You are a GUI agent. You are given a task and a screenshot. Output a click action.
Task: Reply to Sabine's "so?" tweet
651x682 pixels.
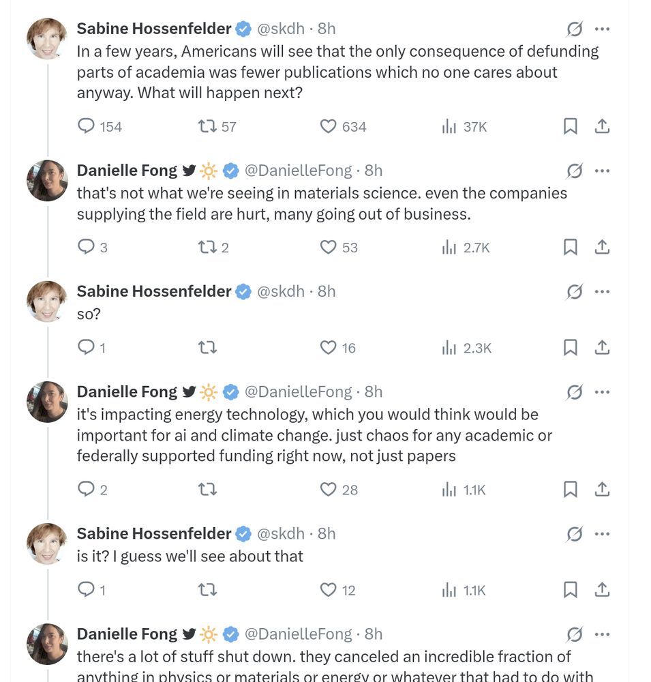[x=87, y=348]
